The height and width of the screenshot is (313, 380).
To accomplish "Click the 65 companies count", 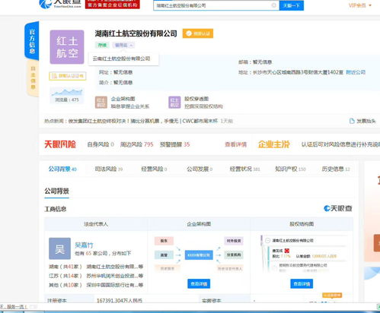I will (x=88, y=253).
